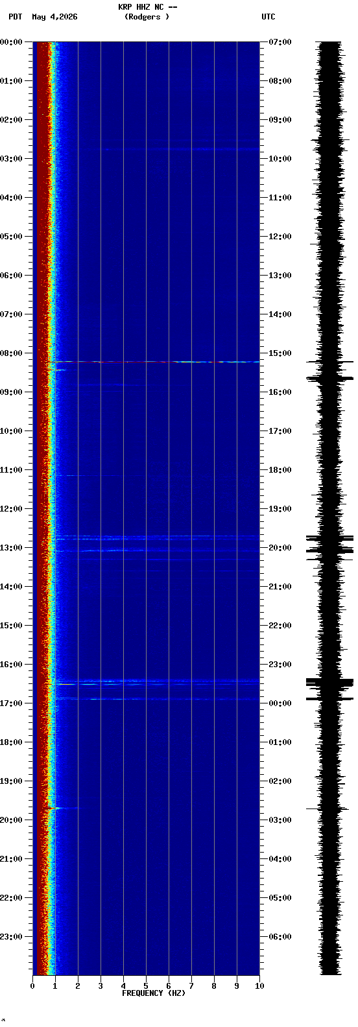Screen dimensions: 358x1027
Task: Click the frequency axis label '10'
Action: 259,986
